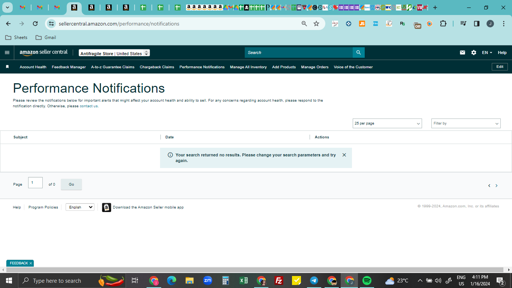Screen dimensions: 512x288
Task: Open the Chrome profile avatar J
Action: (x=490, y=24)
